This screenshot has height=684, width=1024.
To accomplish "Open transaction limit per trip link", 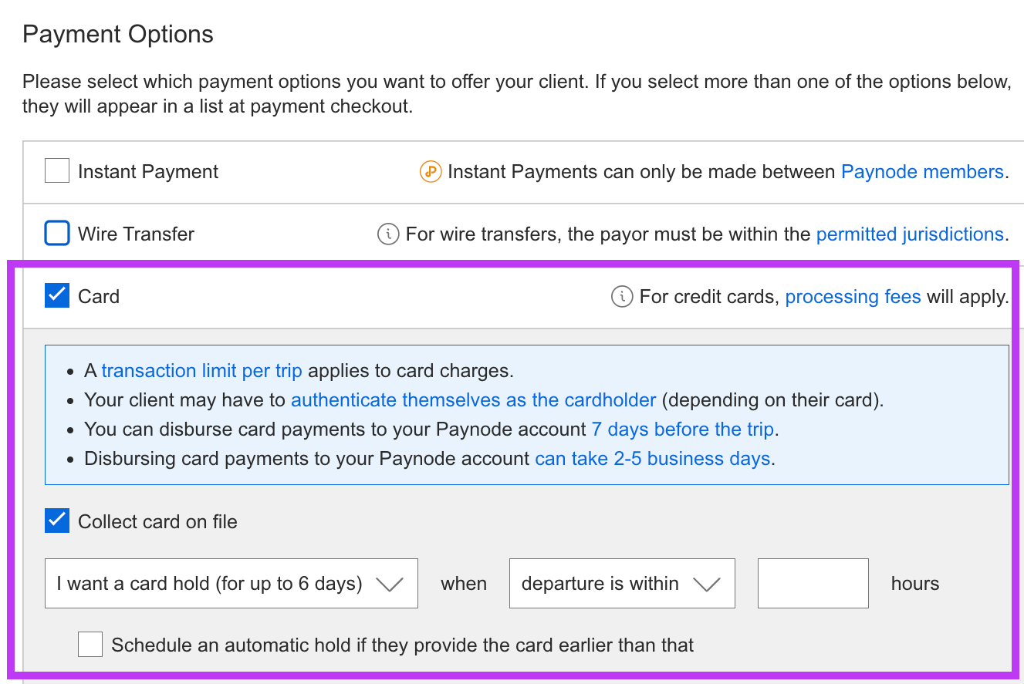I will (201, 371).
